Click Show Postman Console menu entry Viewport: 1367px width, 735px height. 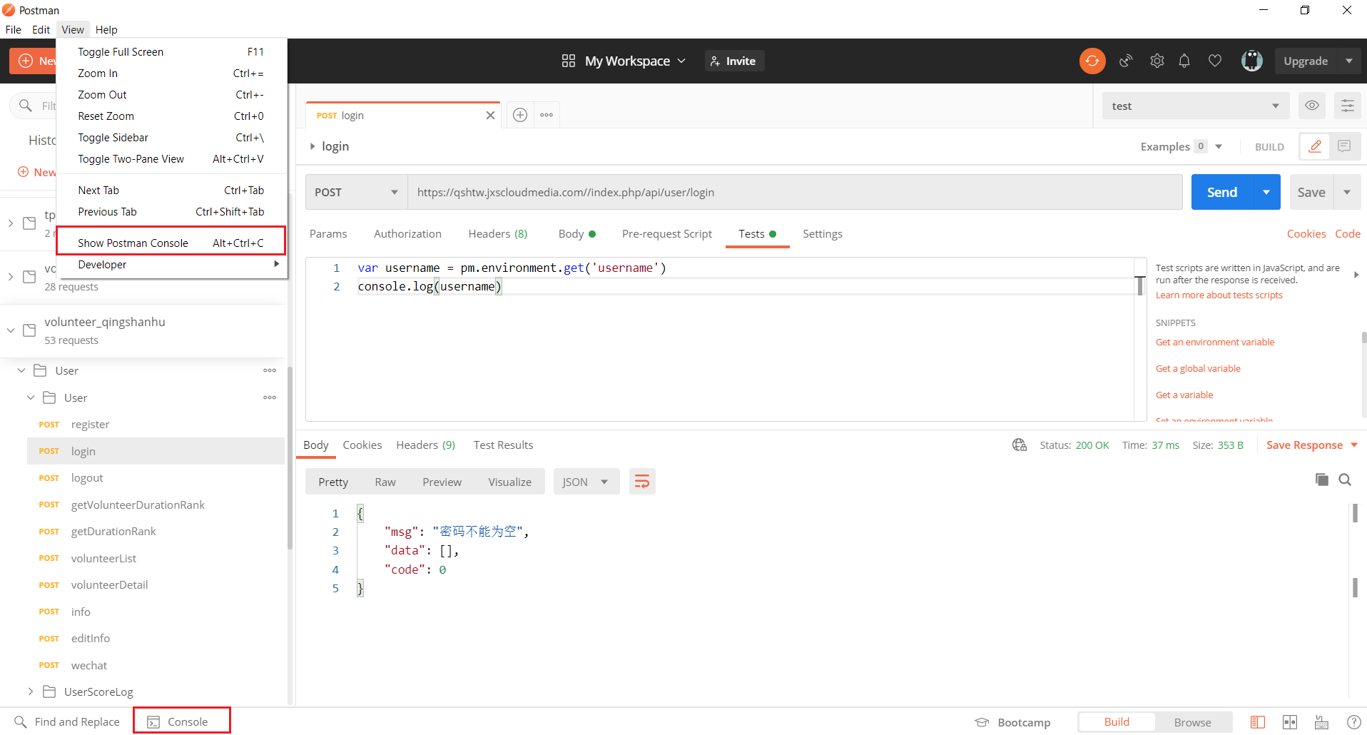pos(171,243)
